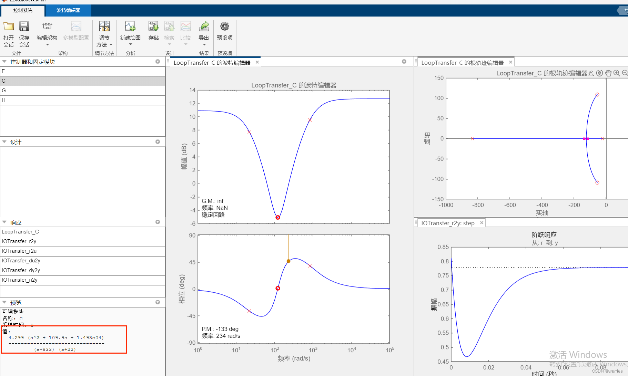This screenshot has width=628, height=376.
Task: Click the P.M.: -133 deg annotation text
Action: point(220,329)
